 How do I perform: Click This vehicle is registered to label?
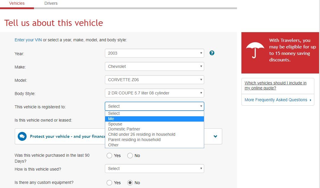point(40,107)
